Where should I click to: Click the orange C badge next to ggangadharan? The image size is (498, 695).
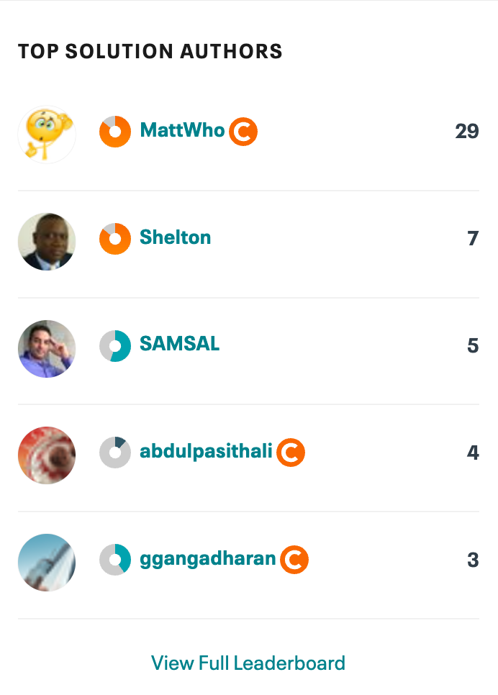294,560
